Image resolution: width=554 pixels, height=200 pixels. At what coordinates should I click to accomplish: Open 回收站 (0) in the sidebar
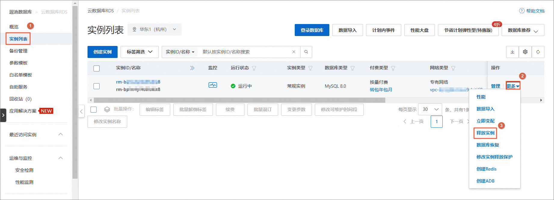(x=20, y=99)
